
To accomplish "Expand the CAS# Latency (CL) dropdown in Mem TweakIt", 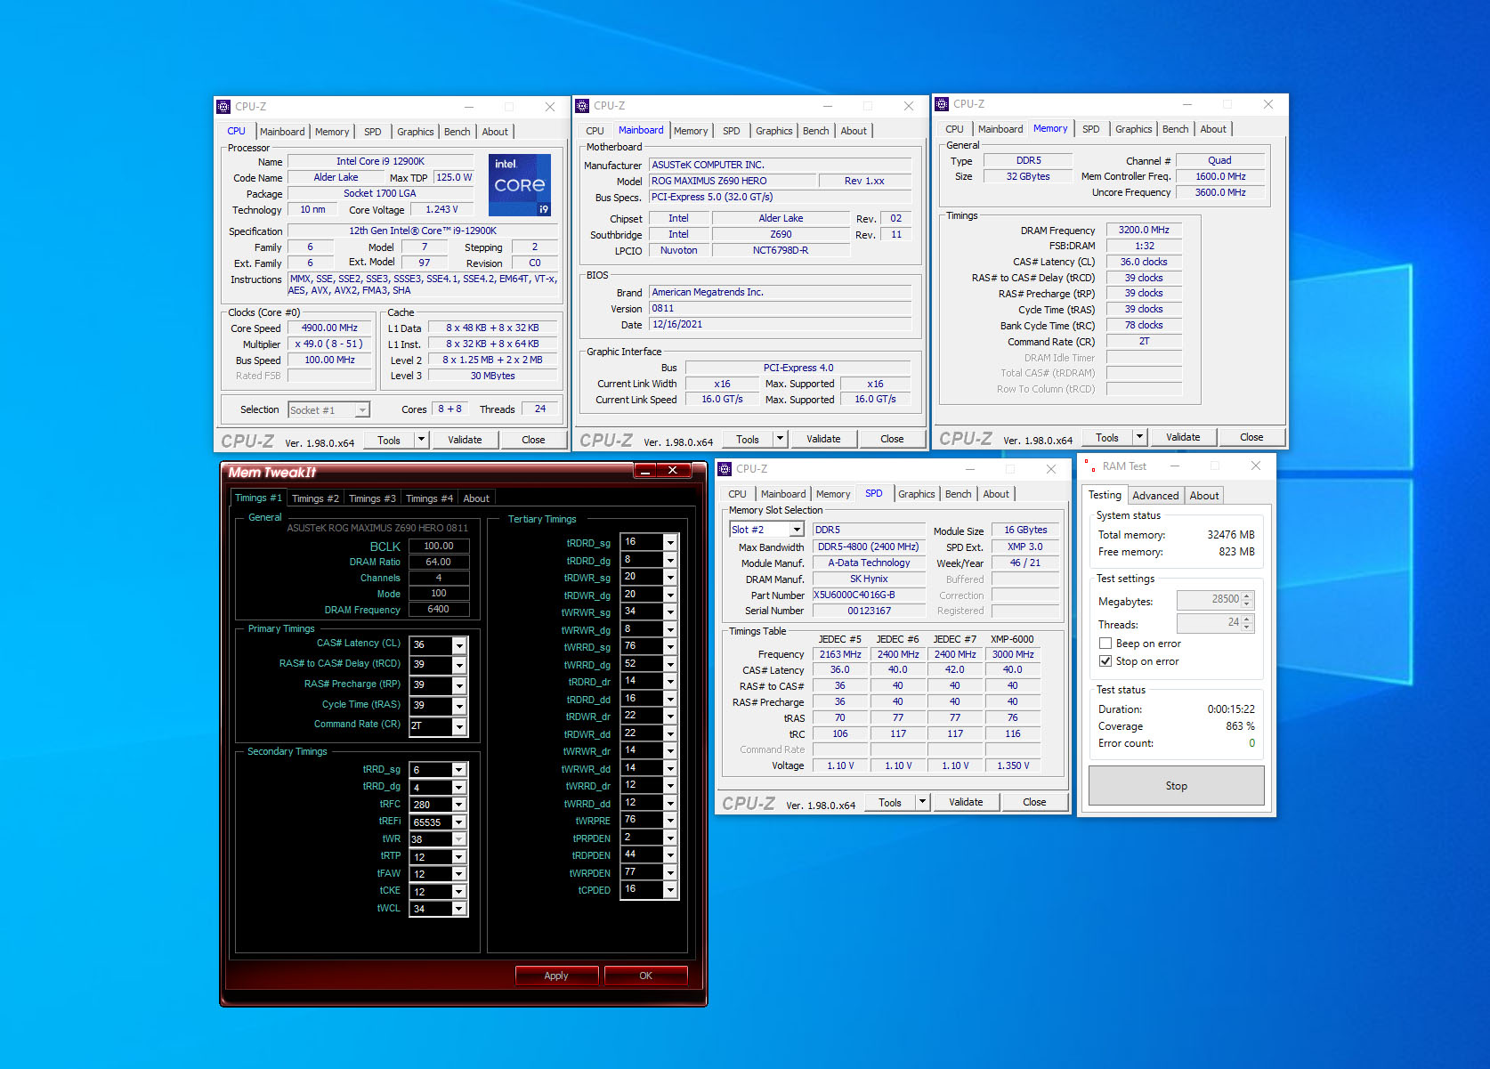I will [x=459, y=645].
